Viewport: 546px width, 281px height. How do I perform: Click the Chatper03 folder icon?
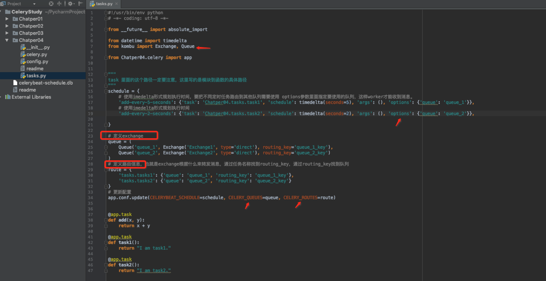point(15,33)
